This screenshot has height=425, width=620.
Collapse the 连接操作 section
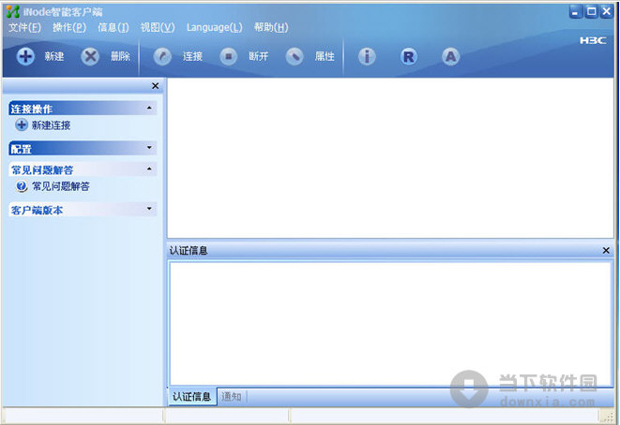coord(149,109)
